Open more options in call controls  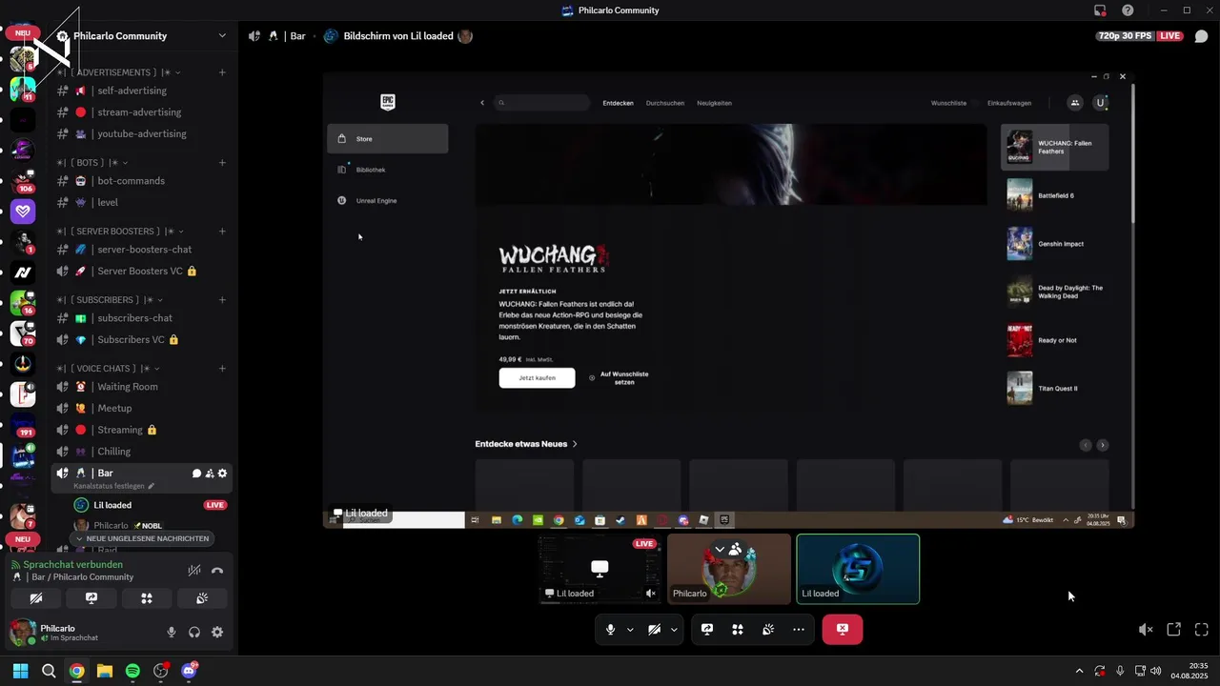coord(799,630)
